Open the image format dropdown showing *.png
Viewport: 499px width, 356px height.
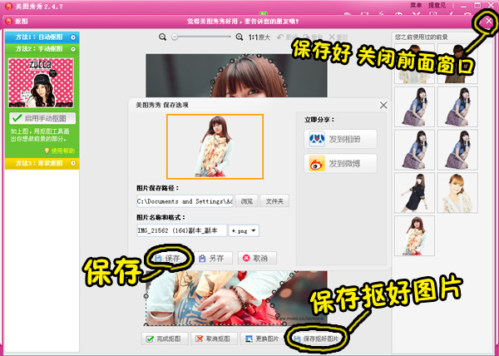coord(244,230)
